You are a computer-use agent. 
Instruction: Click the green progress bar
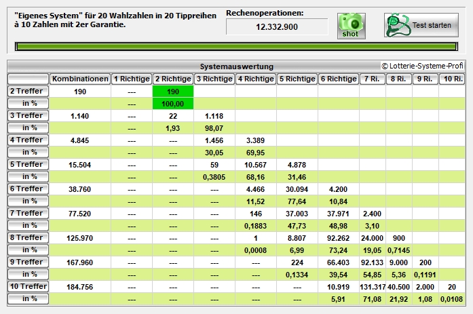point(236,46)
